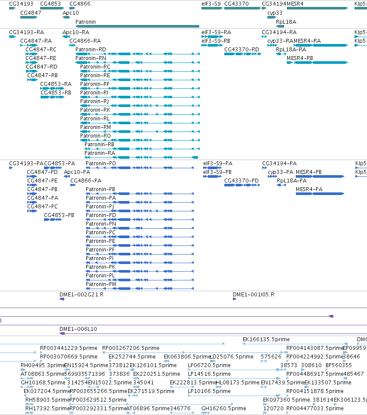This screenshot has width=367, height=415.
Task: Select transcript Patronin-RE
Action: pyautogui.click(x=140, y=80)
